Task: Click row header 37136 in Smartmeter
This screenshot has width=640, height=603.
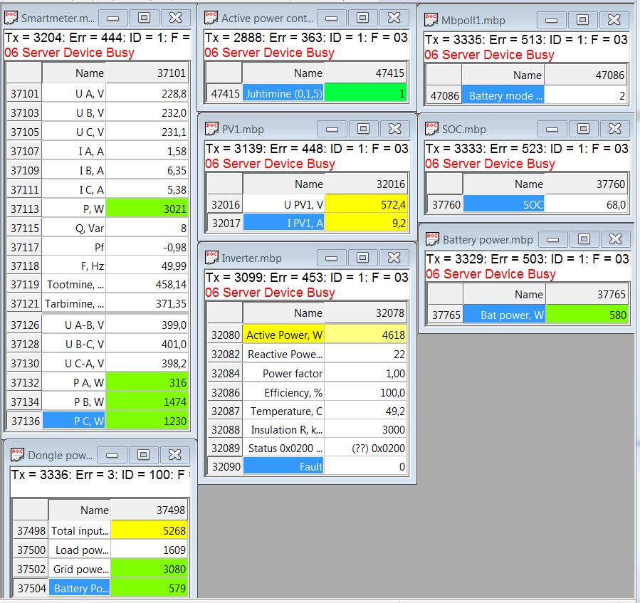Action: (24, 421)
